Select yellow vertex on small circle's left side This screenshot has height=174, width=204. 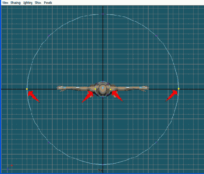pyautogui.click(x=95, y=89)
